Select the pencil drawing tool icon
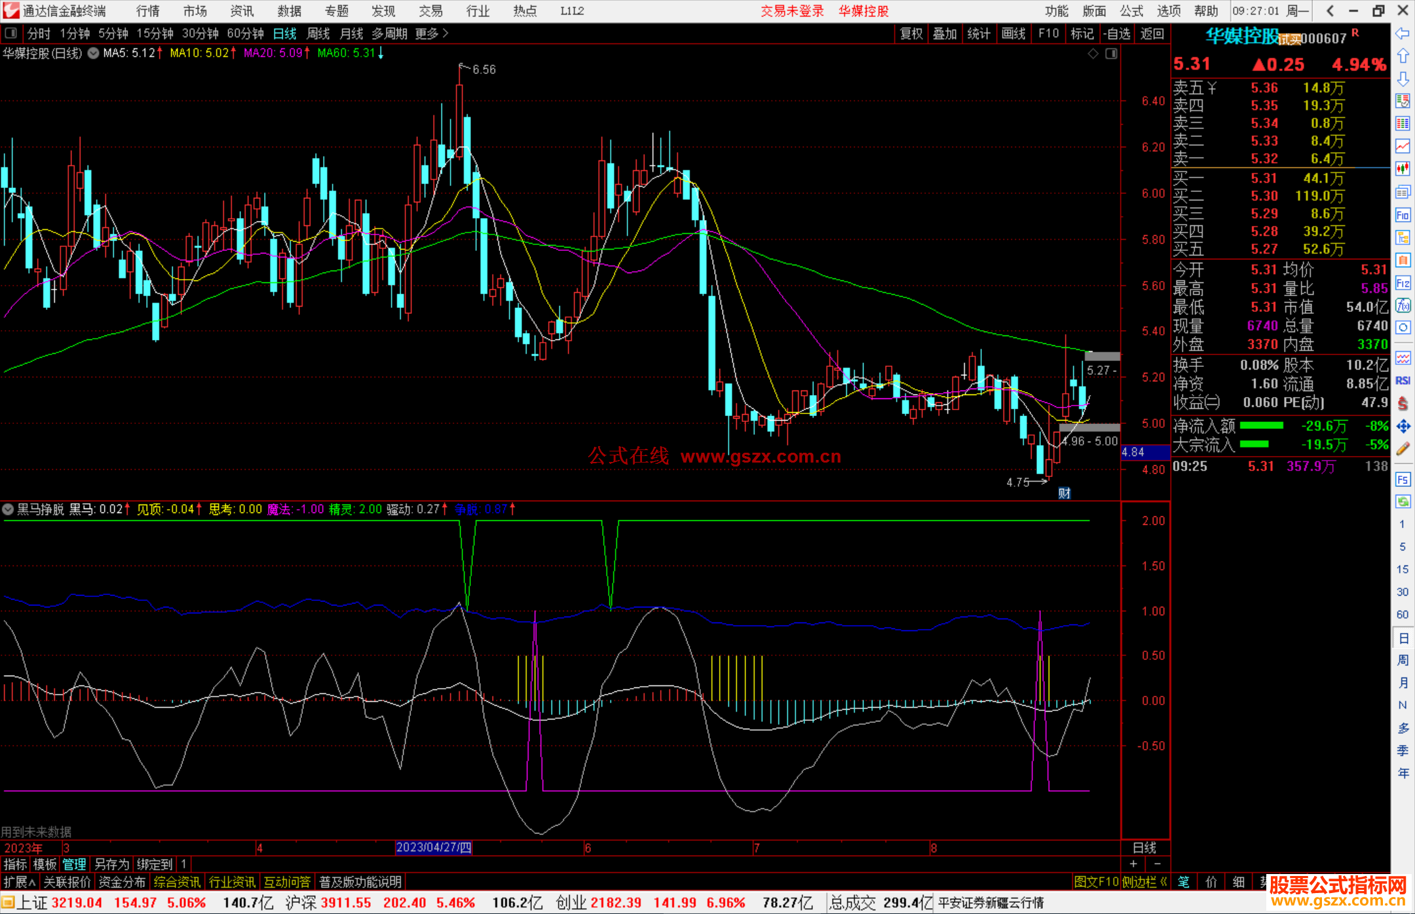Image resolution: width=1415 pixels, height=914 pixels. (x=1403, y=449)
